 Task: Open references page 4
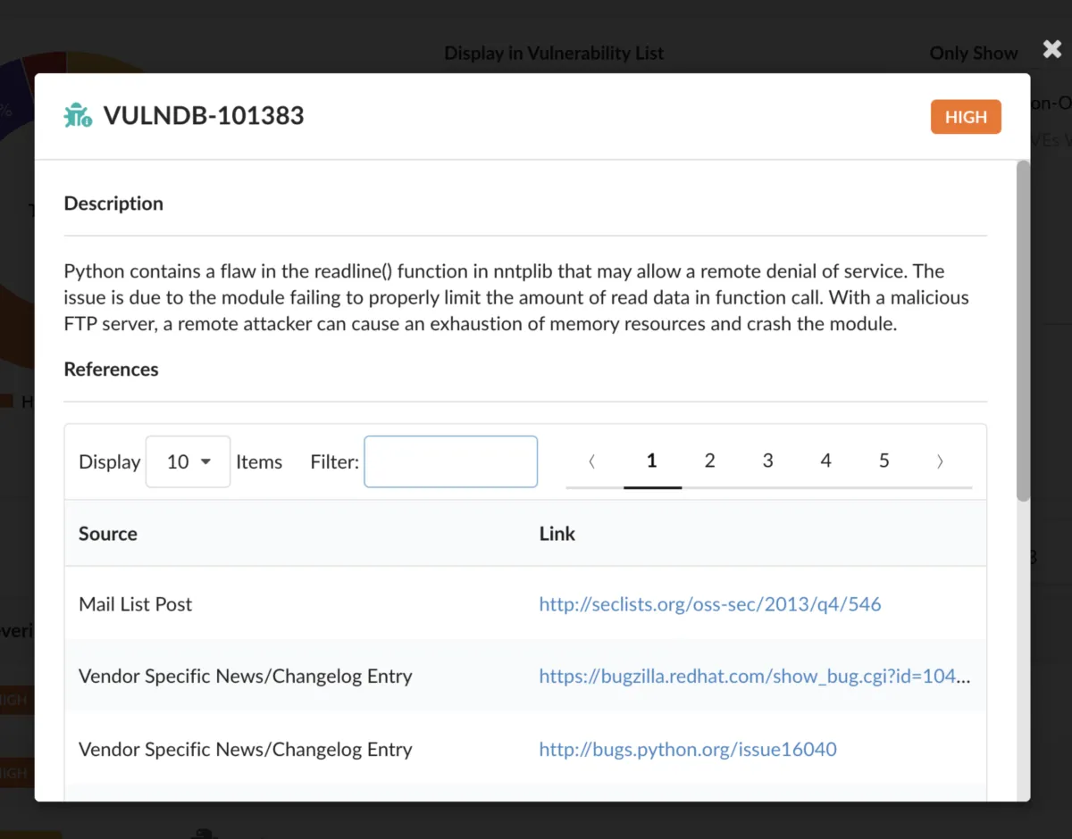(x=825, y=461)
